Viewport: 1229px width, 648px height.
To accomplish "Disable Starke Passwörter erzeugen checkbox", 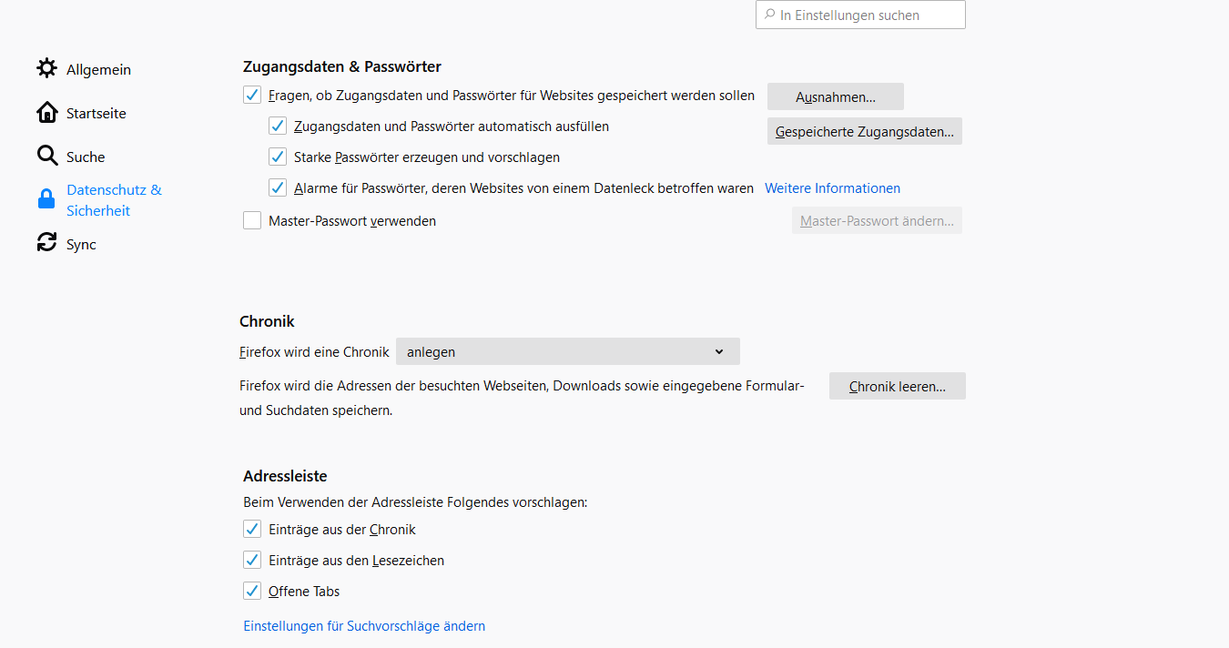I will click(x=278, y=157).
